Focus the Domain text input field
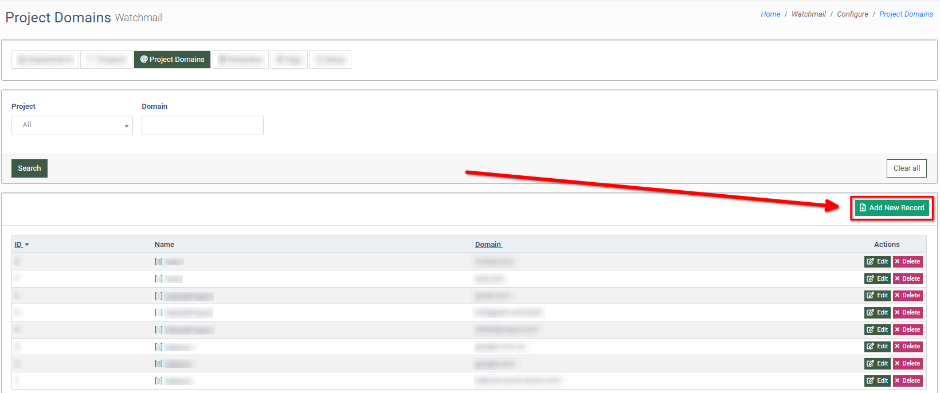The height and width of the screenshot is (393, 940). point(202,125)
